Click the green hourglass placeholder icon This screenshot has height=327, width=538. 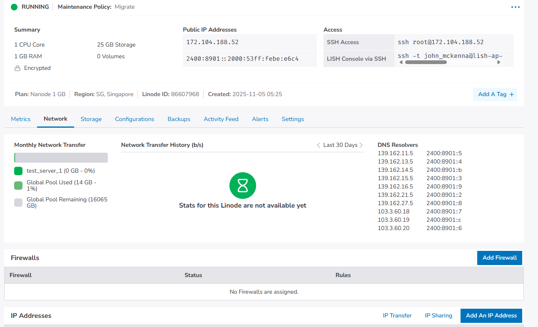pos(242,186)
